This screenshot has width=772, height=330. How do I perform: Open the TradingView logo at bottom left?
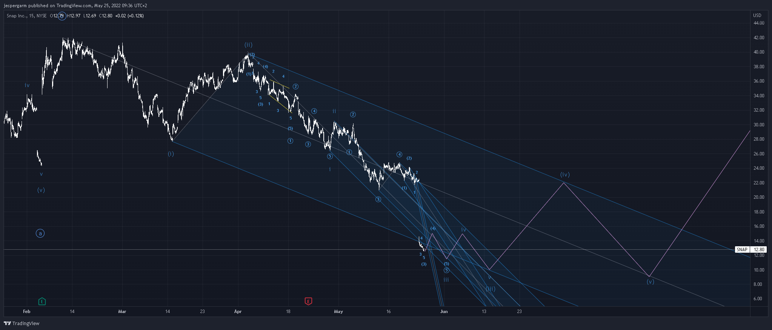(x=22, y=323)
